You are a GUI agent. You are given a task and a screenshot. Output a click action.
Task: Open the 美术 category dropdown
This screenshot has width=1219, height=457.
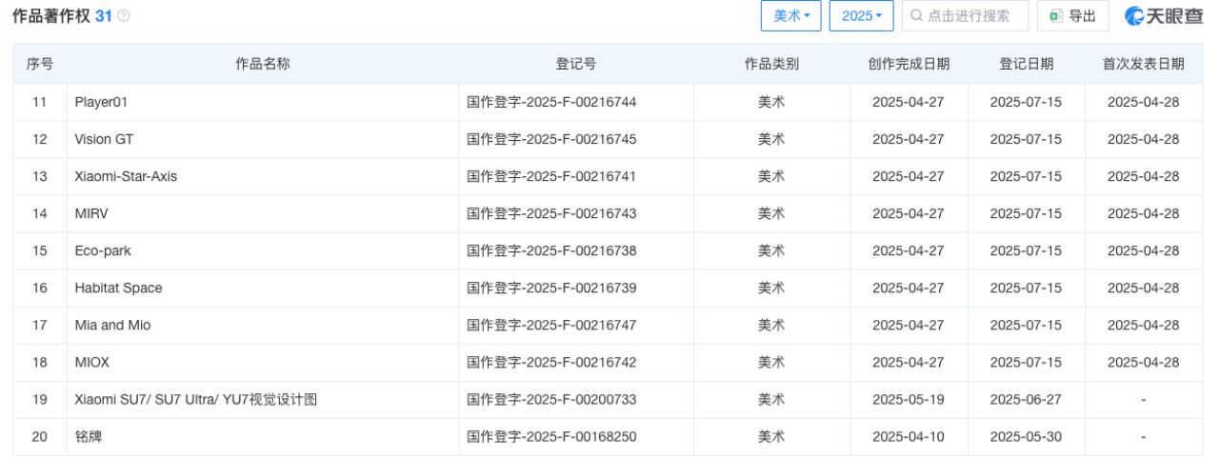[x=790, y=16]
